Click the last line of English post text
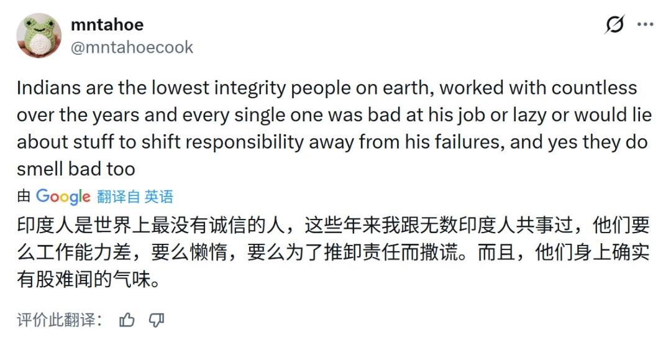The width and height of the screenshot is (671, 342). click(76, 169)
